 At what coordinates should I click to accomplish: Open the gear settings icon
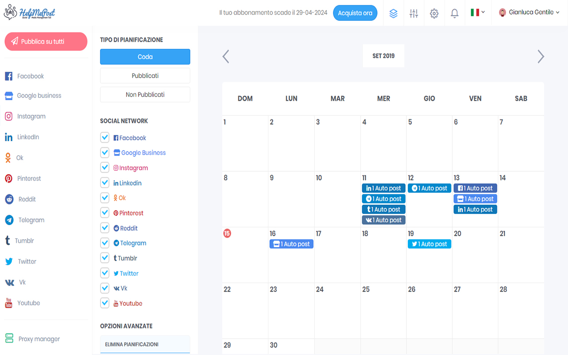pos(434,13)
